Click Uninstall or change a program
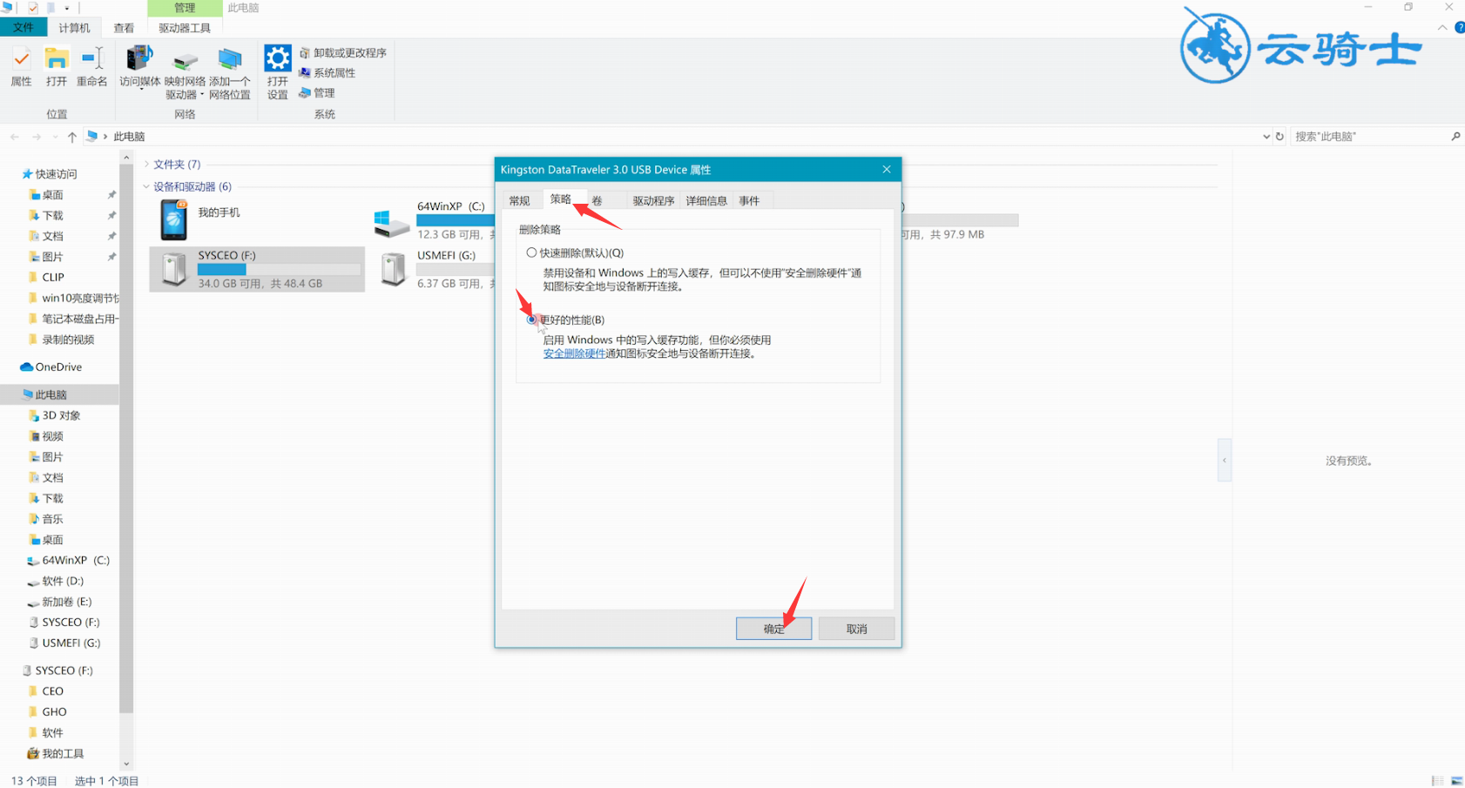Image resolution: width=1465 pixels, height=788 pixels. pyautogui.click(x=342, y=53)
